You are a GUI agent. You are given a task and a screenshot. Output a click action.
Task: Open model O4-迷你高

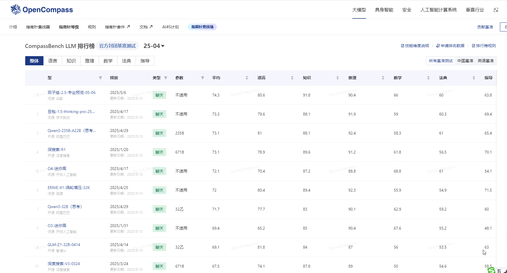(x=57, y=169)
